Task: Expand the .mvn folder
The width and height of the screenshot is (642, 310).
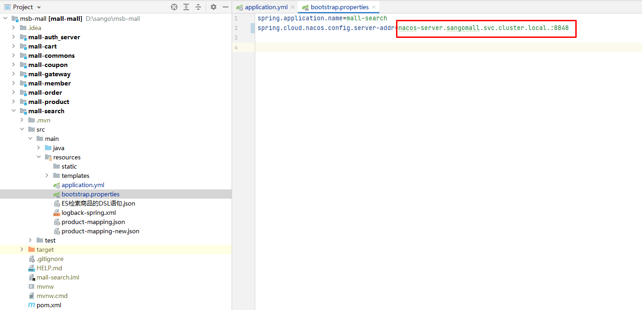Action: coord(22,120)
